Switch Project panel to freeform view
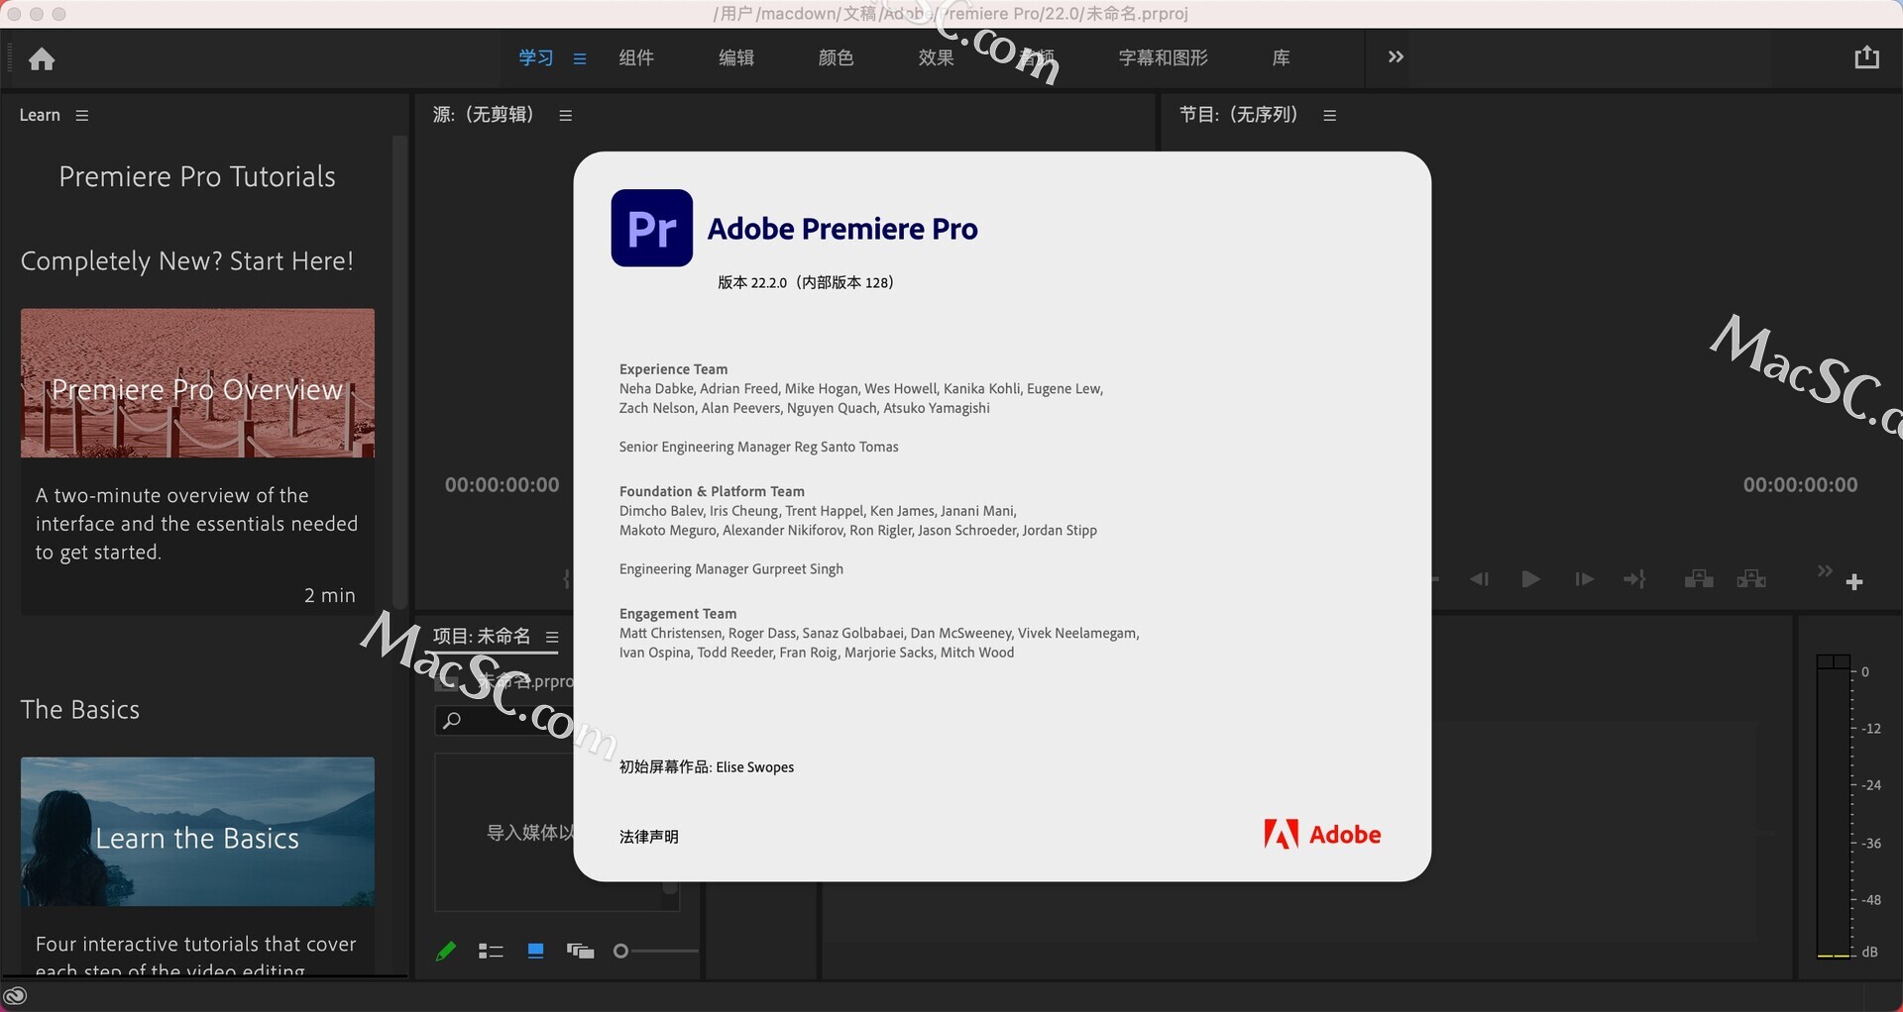The height and width of the screenshot is (1012, 1903). [x=580, y=952]
